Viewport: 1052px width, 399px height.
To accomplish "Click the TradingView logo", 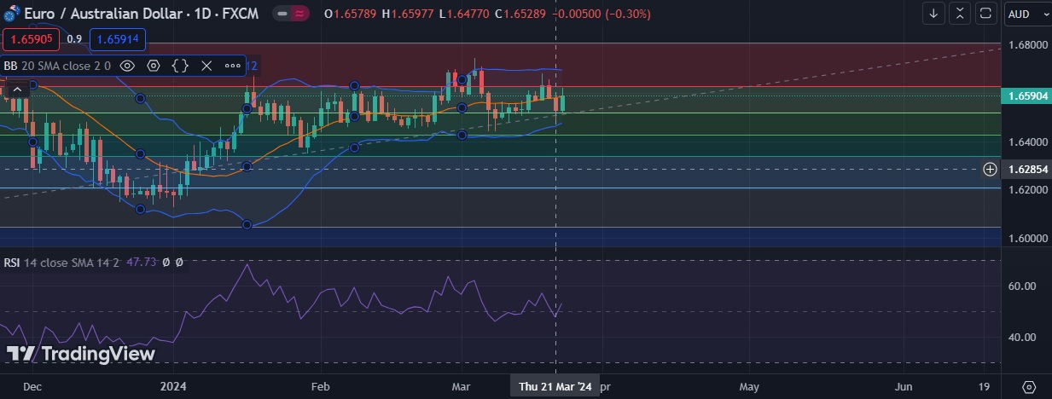I will click(81, 353).
